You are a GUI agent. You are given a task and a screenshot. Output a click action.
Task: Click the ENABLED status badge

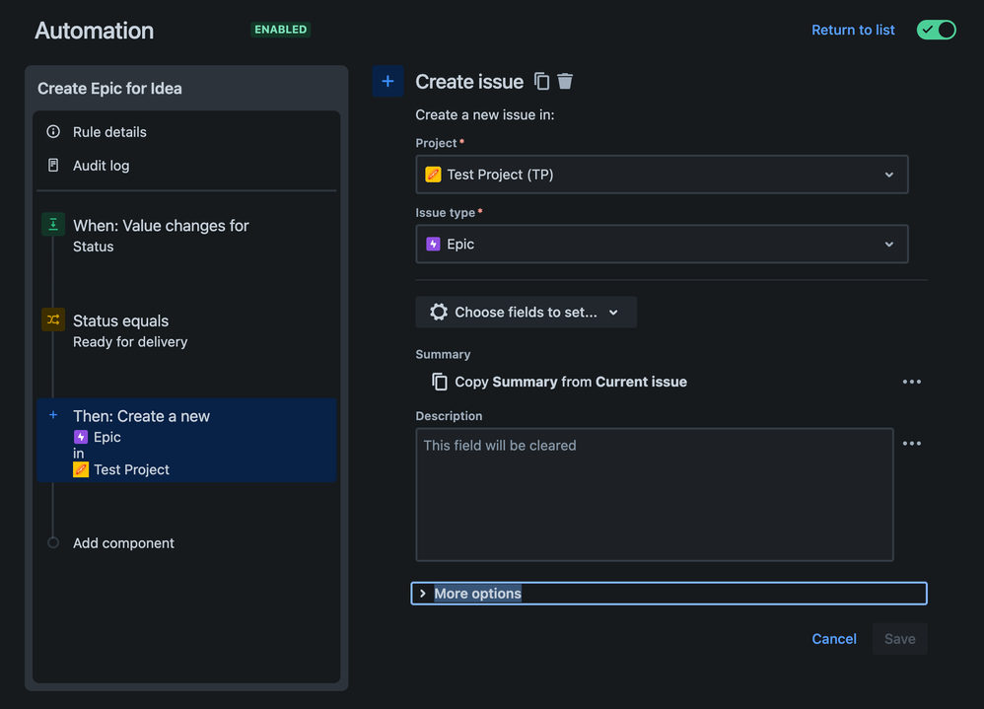[281, 30]
